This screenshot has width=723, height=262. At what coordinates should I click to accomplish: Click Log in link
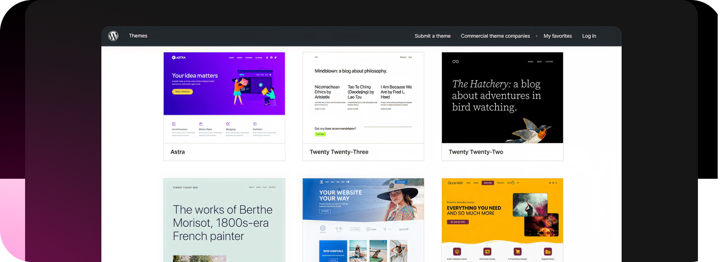pyautogui.click(x=589, y=36)
